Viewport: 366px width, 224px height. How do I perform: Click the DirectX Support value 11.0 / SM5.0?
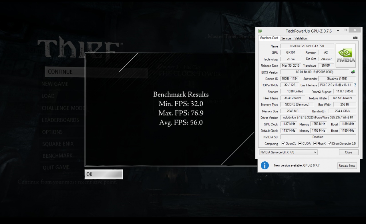(345, 92)
